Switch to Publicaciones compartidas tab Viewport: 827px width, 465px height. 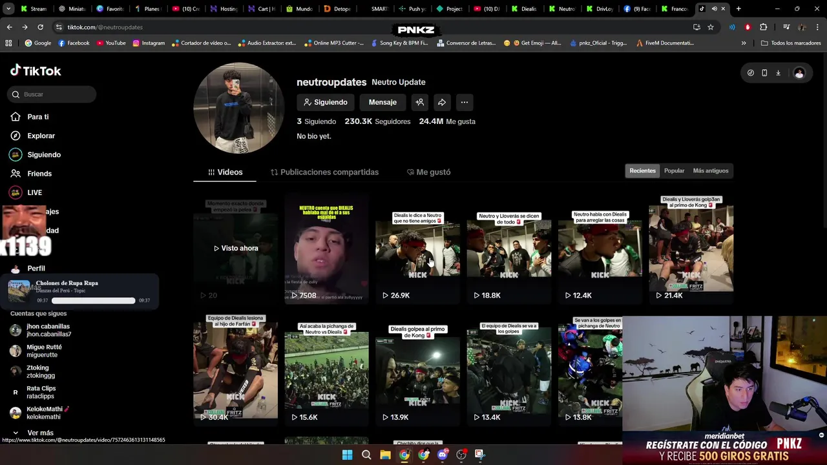point(324,172)
